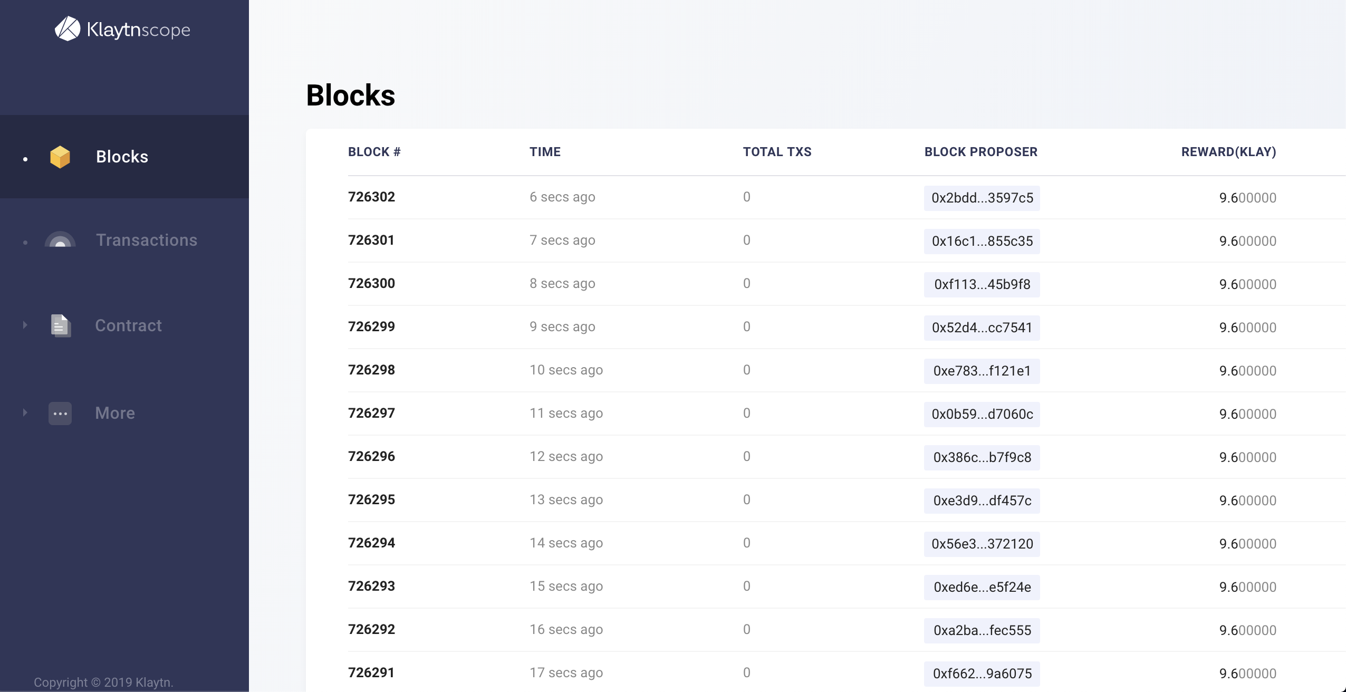Screen dimensions: 1346x692
Task: Click the BLOCK # column header
Action: coord(374,152)
